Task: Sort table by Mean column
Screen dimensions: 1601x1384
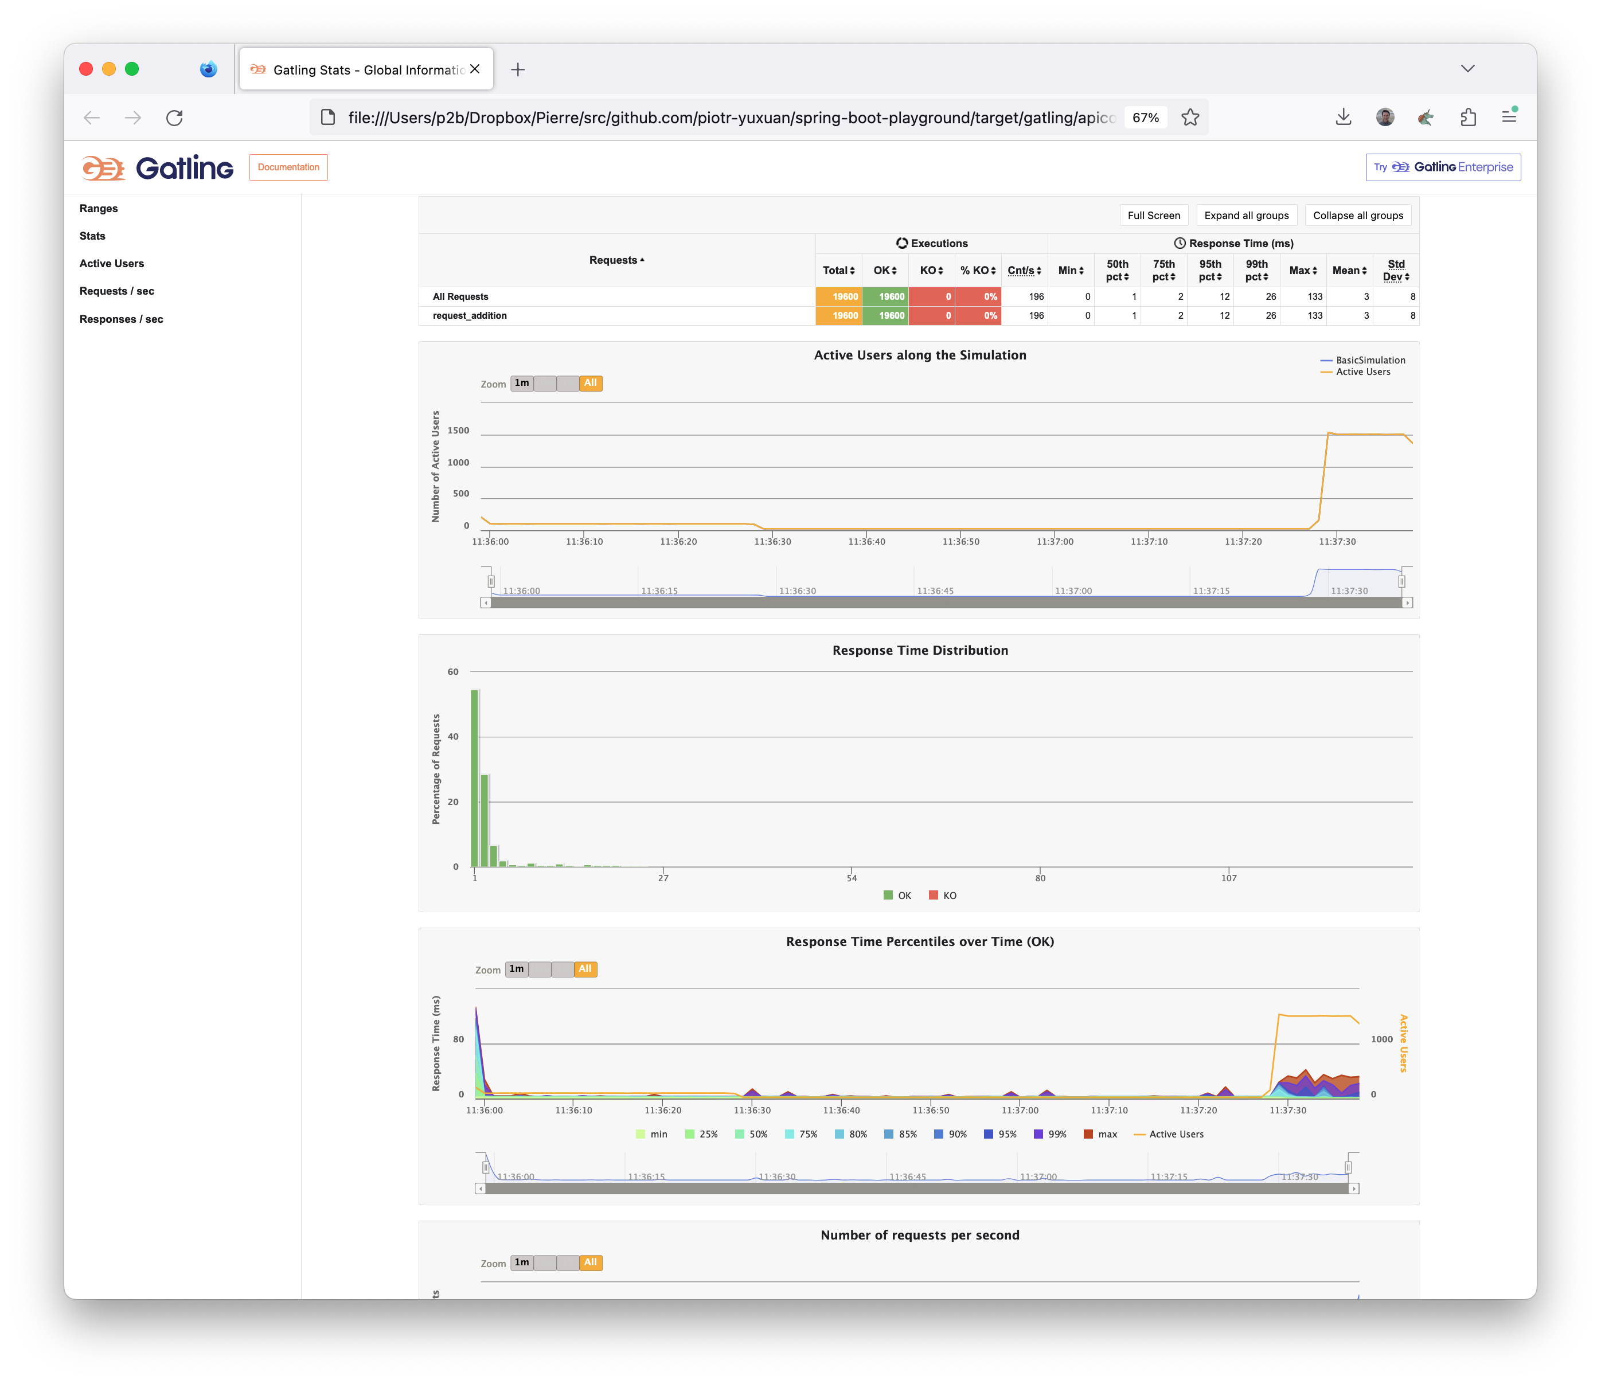Action: tap(1349, 271)
